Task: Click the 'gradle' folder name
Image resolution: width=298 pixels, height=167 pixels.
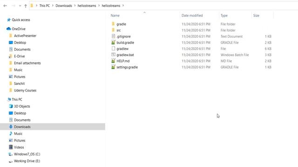Action: click(121, 24)
